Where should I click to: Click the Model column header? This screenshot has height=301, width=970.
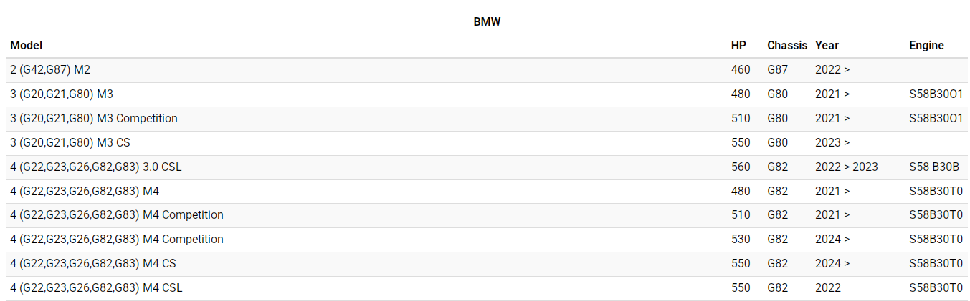pyautogui.click(x=27, y=45)
